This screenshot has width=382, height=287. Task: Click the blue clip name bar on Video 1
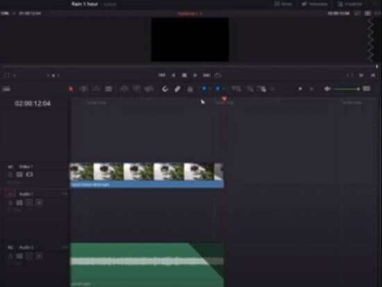tap(147, 185)
